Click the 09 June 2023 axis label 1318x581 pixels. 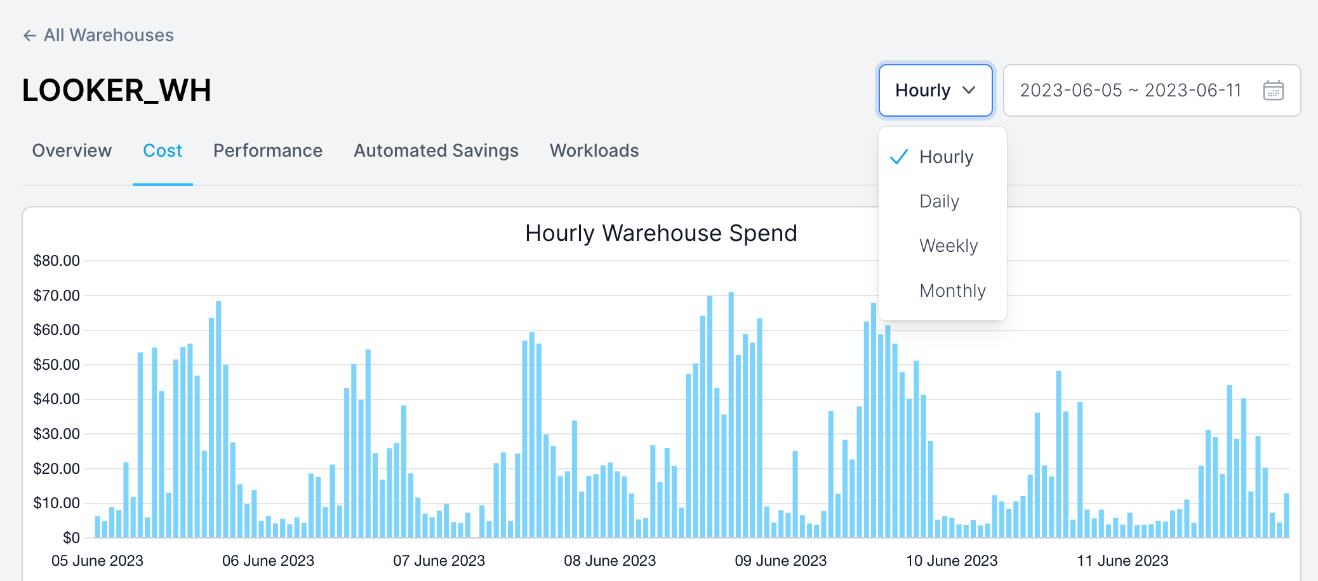pos(780,561)
